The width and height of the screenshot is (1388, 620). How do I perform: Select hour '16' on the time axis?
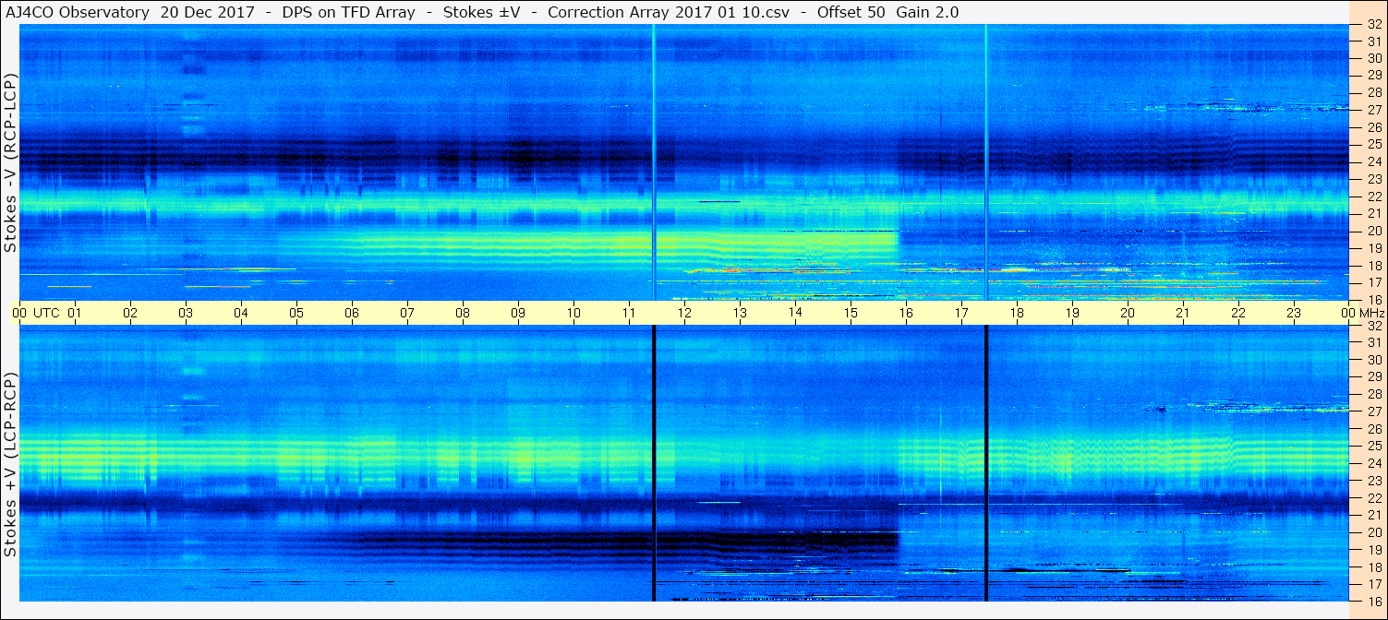[x=906, y=313]
